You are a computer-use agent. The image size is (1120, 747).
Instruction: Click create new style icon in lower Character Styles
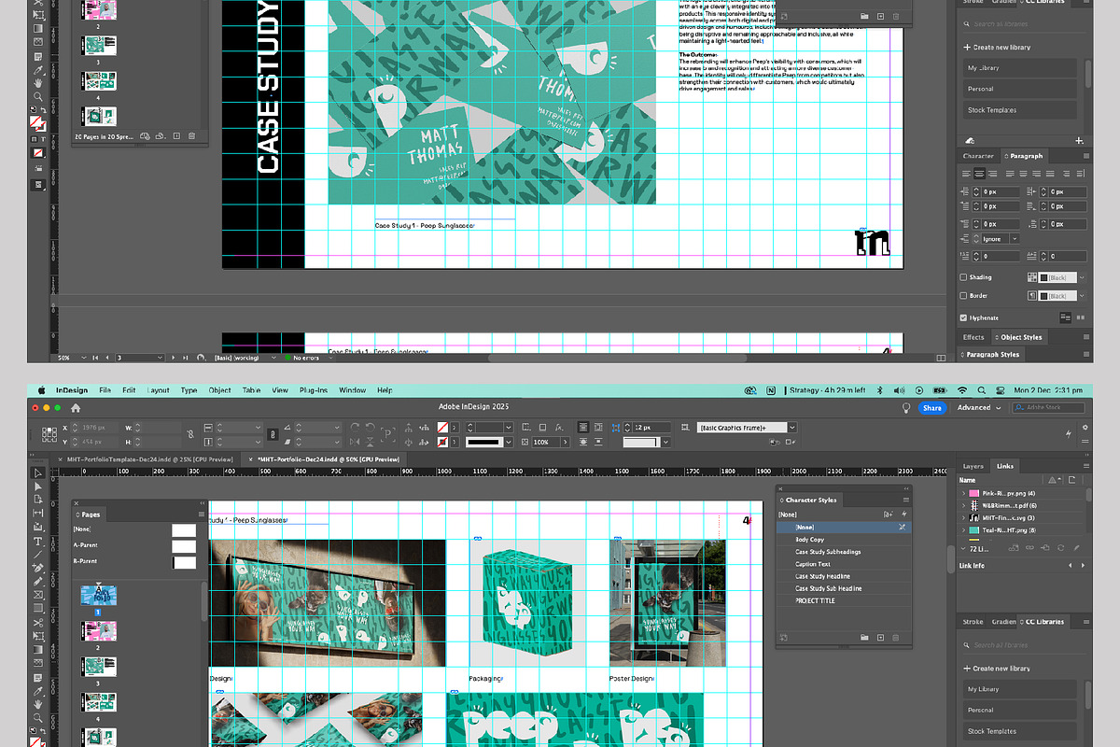tap(881, 638)
